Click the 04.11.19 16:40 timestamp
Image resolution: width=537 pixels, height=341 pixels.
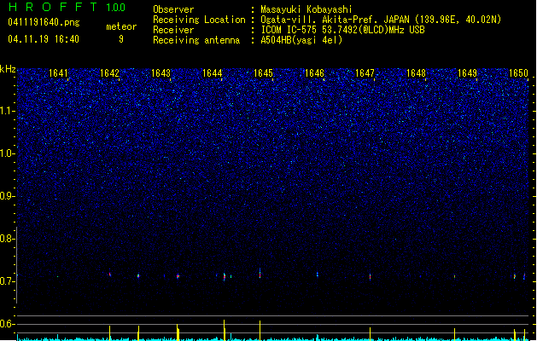point(44,39)
